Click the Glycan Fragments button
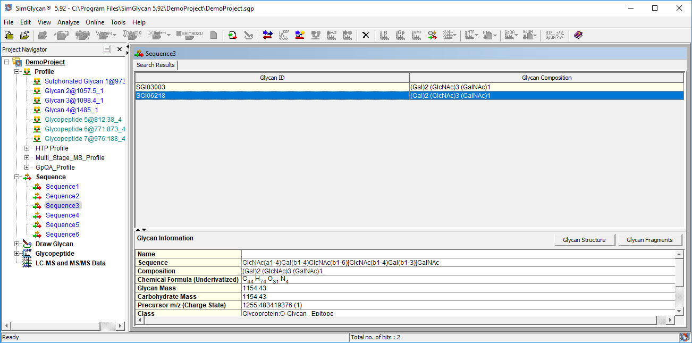Screen dimensions: 692x343 tap(650, 240)
